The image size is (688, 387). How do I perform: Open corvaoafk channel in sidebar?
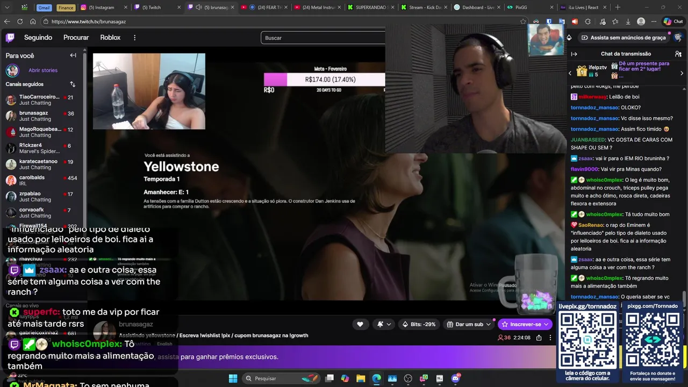click(x=42, y=213)
